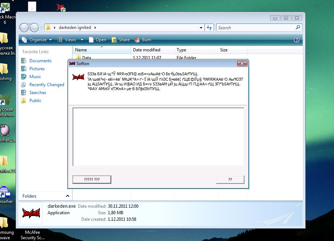Image resolution: width=334 pixels, height=241 pixels.
Task: Click the '????? ???' button in Softon dialog
Action: (x=92, y=179)
